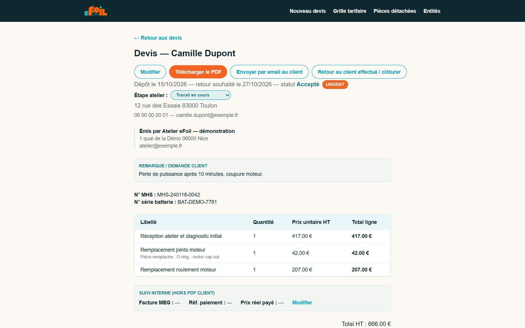Click the Accepté status text
This screenshot has height=328, width=525.
tap(308, 84)
